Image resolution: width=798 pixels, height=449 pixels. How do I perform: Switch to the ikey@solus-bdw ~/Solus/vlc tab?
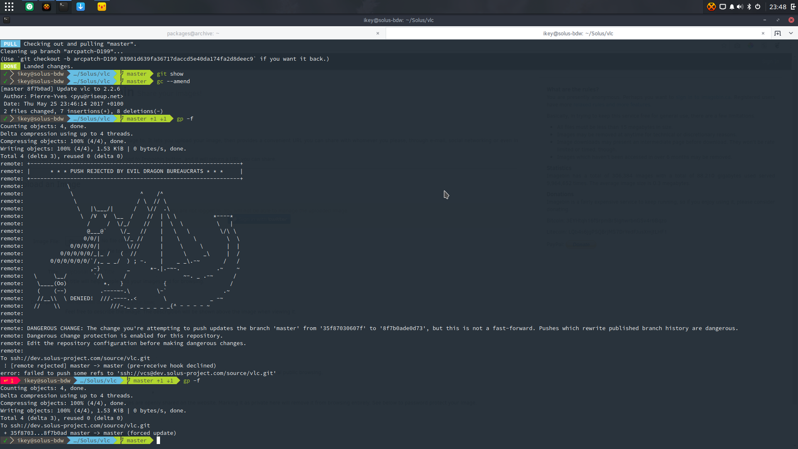(x=578, y=33)
